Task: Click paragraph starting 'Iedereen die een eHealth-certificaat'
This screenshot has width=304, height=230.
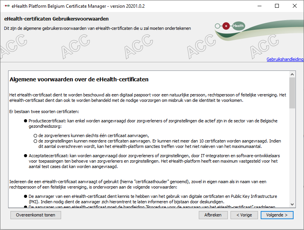Action: point(138,184)
